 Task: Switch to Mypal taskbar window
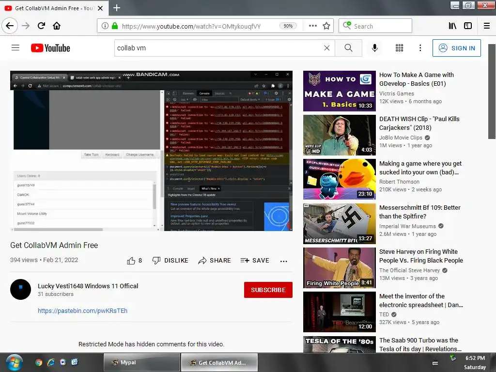(x=142, y=362)
